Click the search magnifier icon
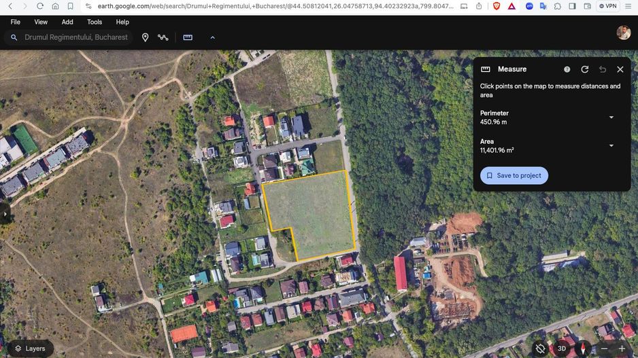Image resolution: width=638 pixels, height=358 pixels. (x=14, y=37)
